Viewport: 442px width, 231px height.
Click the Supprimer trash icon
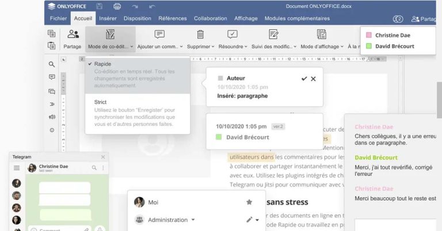pyautogui.click(x=200, y=34)
